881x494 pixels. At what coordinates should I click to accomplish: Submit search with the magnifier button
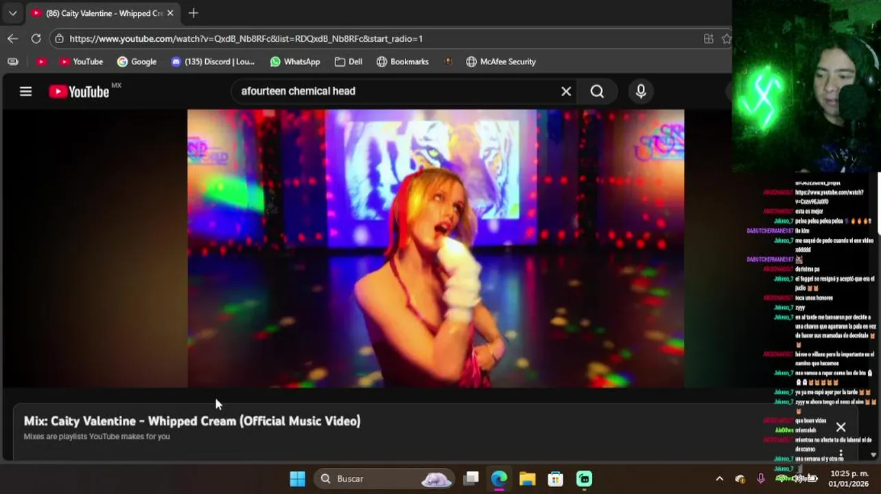pyautogui.click(x=597, y=91)
